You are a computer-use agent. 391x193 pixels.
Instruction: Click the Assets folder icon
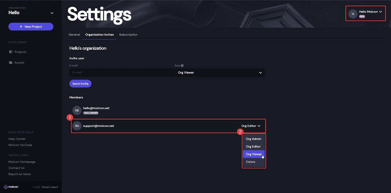click(x=11, y=63)
